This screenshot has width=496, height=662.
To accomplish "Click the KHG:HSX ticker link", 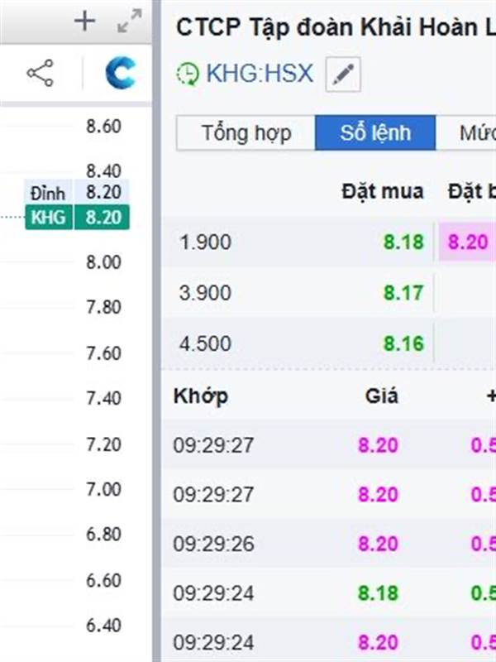I will point(260,74).
